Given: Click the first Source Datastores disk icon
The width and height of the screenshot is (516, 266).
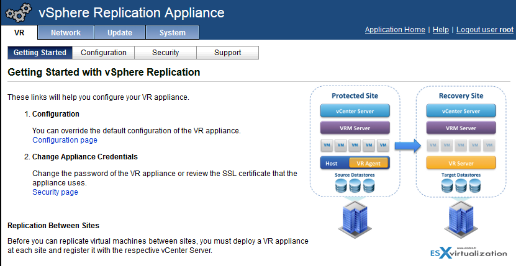Looking at the screenshot, I should click(x=341, y=185).
